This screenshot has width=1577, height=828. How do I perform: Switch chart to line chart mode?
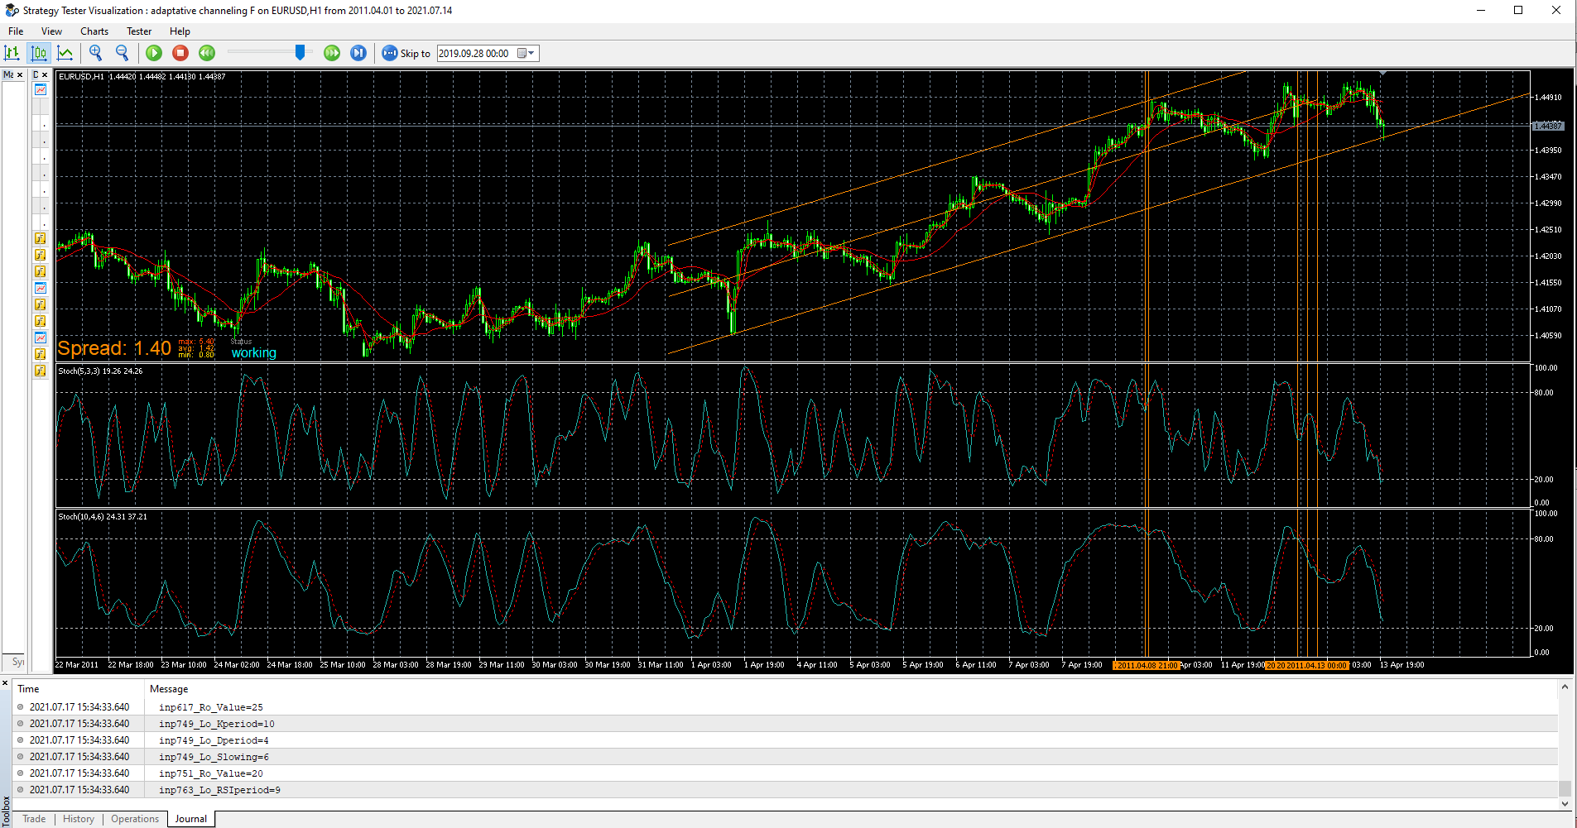click(x=65, y=53)
